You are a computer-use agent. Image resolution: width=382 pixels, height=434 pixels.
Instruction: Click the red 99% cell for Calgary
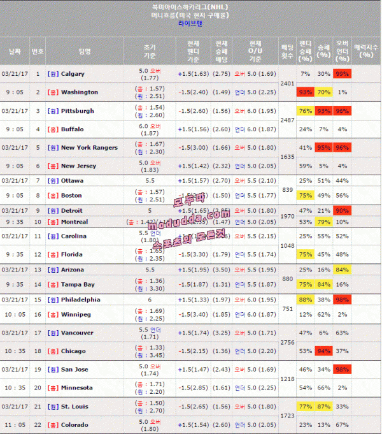[x=343, y=74]
